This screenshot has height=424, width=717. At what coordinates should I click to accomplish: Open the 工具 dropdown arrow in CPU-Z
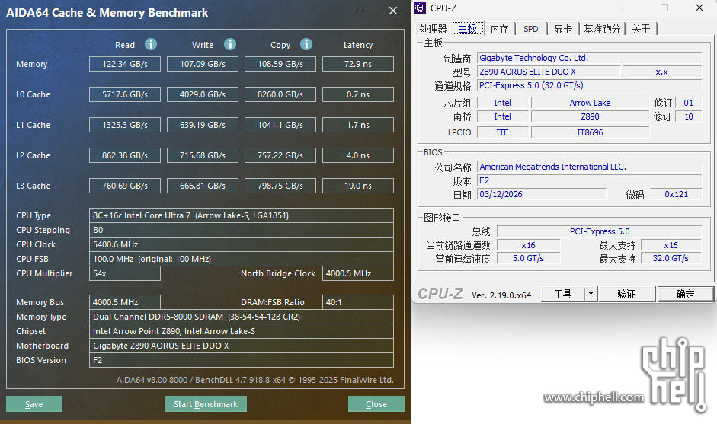591,294
